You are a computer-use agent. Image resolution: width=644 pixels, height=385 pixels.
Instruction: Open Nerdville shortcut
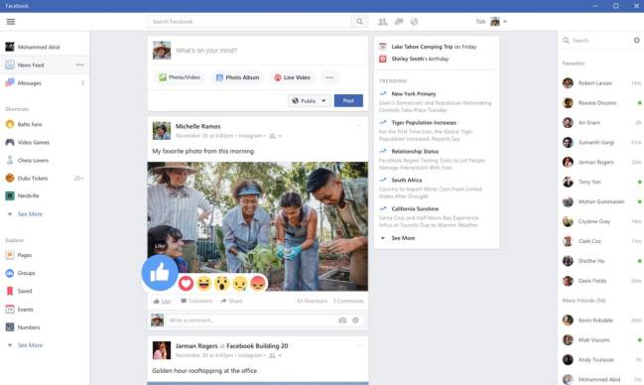pyautogui.click(x=22, y=196)
